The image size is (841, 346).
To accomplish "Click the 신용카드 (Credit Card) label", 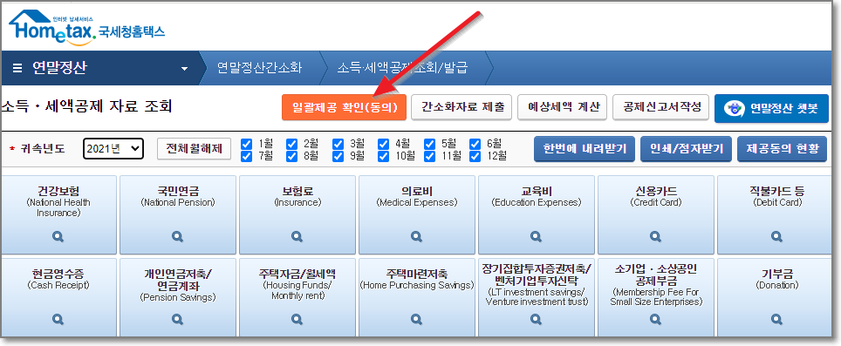I will pyautogui.click(x=655, y=197).
